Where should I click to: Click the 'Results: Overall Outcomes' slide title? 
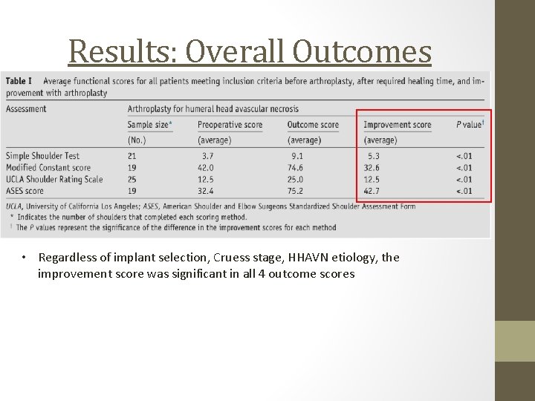pos(250,51)
